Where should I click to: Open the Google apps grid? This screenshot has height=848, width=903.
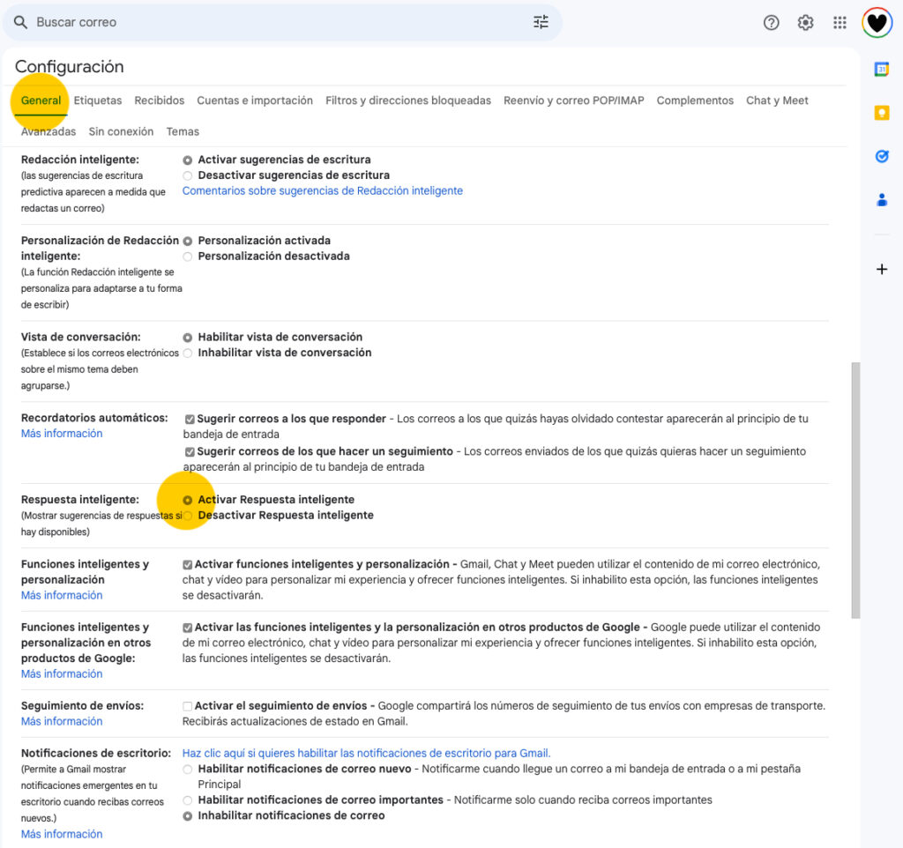pyautogui.click(x=840, y=22)
